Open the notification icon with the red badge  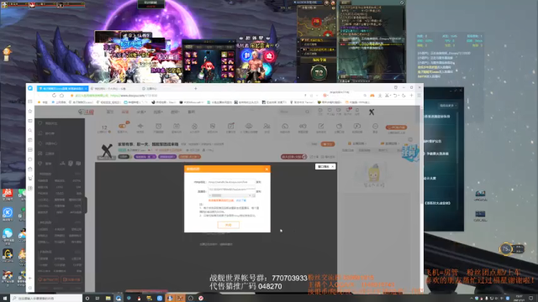click(x=348, y=111)
